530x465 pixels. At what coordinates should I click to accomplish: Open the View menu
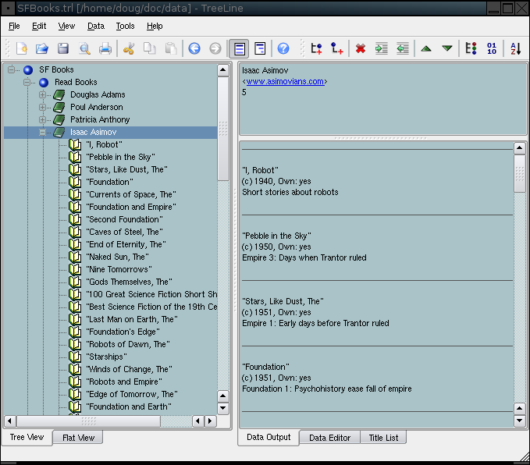(66, 26)
